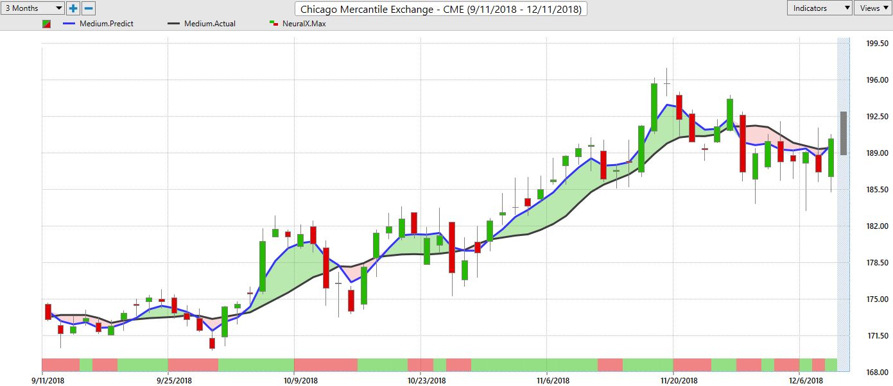
Task: Click the 189.00 price axis label
Action: 876,153
